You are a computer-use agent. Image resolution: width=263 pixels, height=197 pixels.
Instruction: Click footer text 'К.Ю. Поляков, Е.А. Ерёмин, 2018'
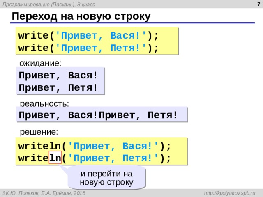click(46, 193)
